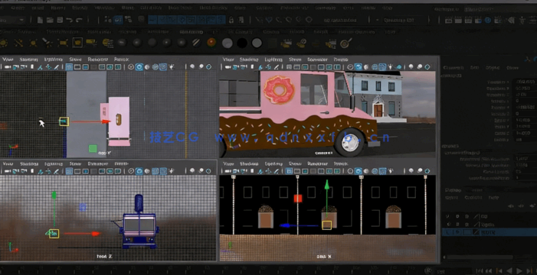The height and width of the screenshot is (275, 537).
Task: Click the Open Scene folder icon
Action: coord(50,20)
